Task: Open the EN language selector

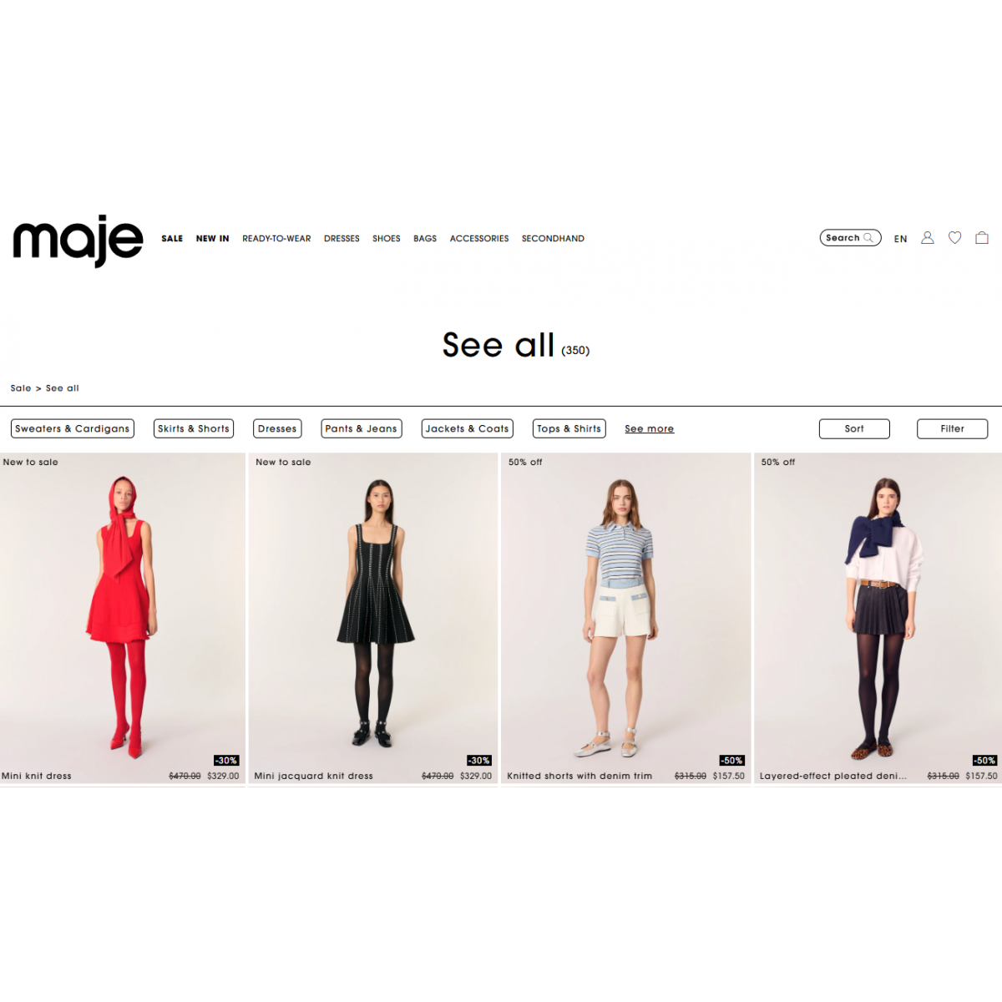Action: coord(900,239)
